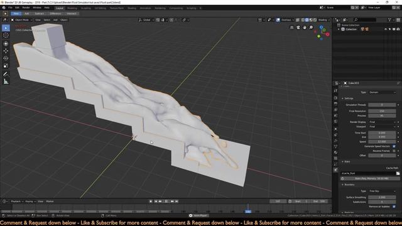
Task: Open the Global transform orientation dropdown
Action: pyautogui.click(x=146, y=20)
